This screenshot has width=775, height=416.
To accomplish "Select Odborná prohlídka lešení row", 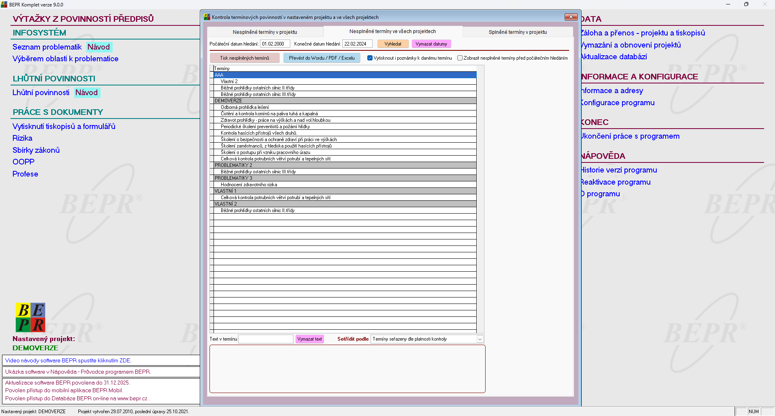I will tap(345, 107).
